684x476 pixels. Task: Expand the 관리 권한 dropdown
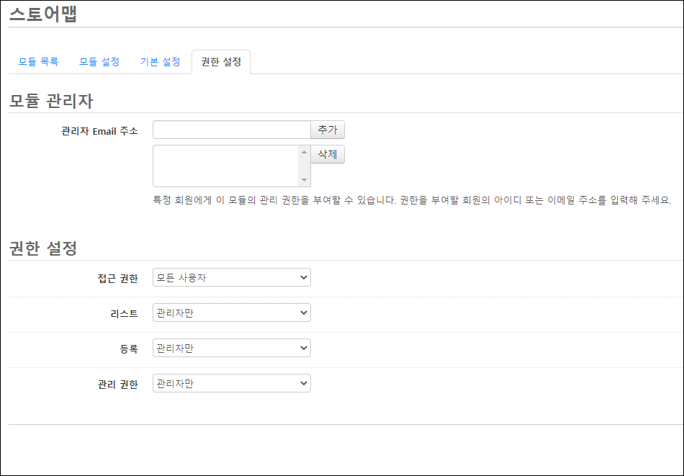[x=232, y=384]
